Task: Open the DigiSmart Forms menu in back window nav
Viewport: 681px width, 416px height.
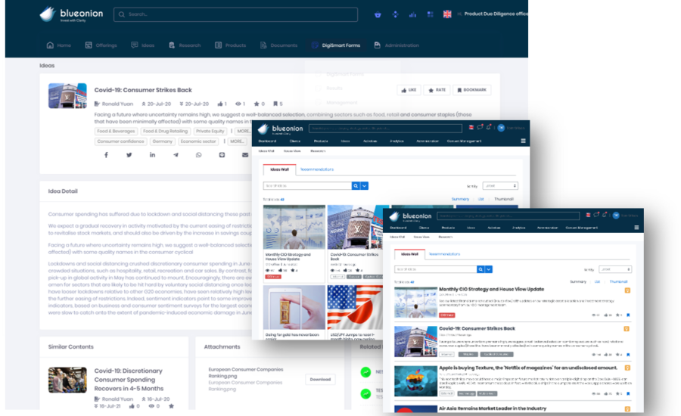Action: [x=336, y=45]
